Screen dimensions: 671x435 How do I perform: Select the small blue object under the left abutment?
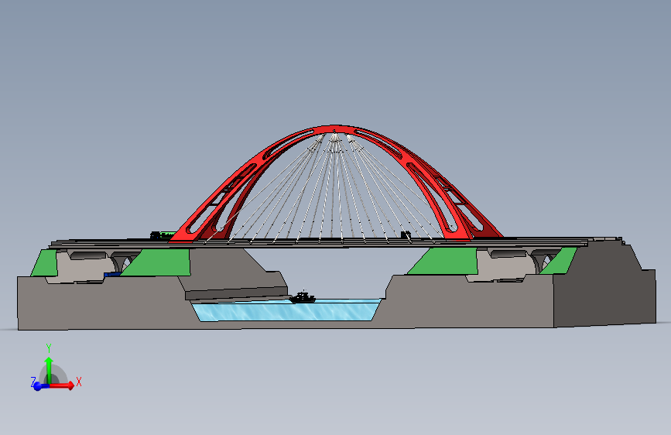point(112,274)
